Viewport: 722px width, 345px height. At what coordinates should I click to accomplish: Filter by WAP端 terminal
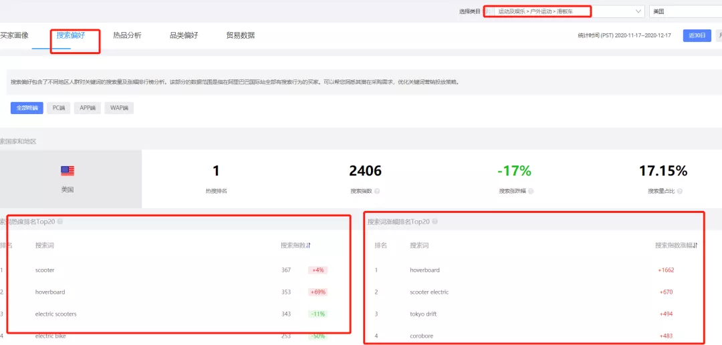pos(119,108)
